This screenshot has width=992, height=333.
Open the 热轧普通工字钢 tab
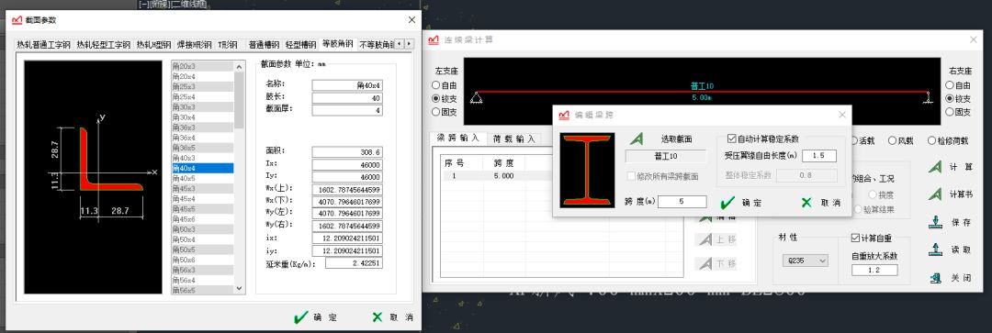click(x=44, y=45)
